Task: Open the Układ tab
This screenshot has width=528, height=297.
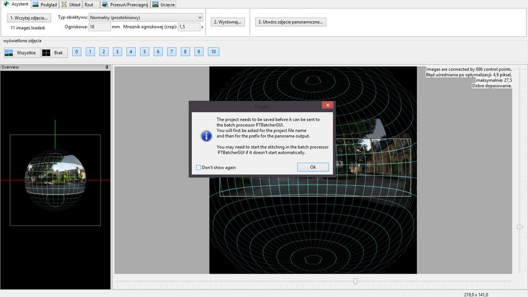Action: point(71,4)
